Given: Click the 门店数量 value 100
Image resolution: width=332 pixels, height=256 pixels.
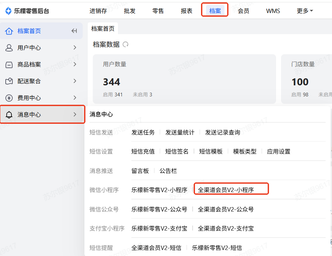Looking at the screenshot, I should coord(300,82).
